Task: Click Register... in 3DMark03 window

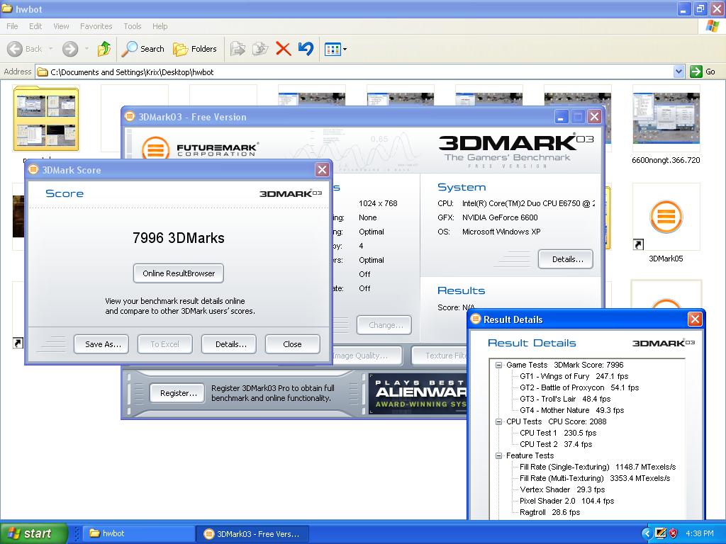Action: coord(177,393)
